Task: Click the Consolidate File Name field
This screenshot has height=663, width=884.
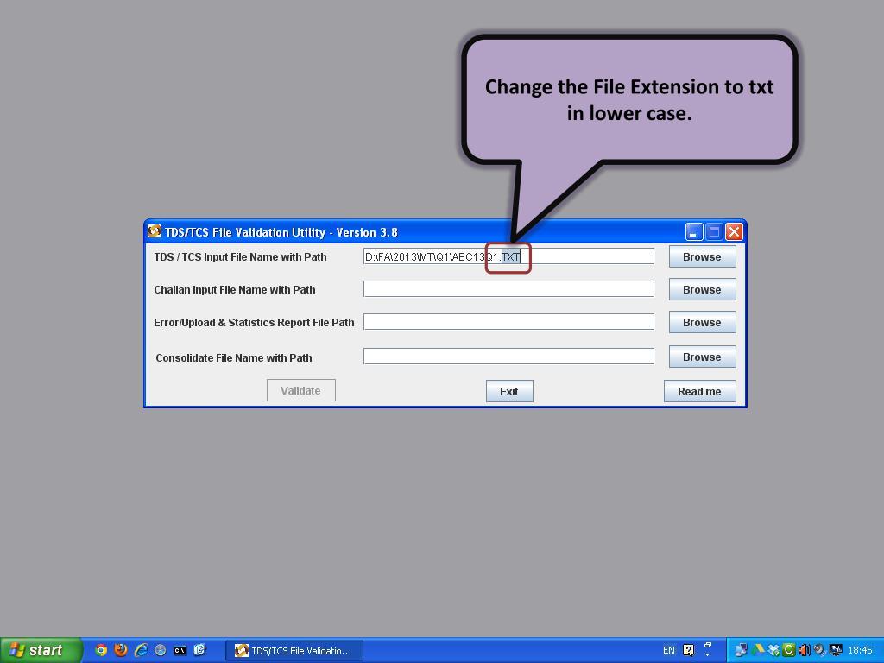Action: point(508,357)
